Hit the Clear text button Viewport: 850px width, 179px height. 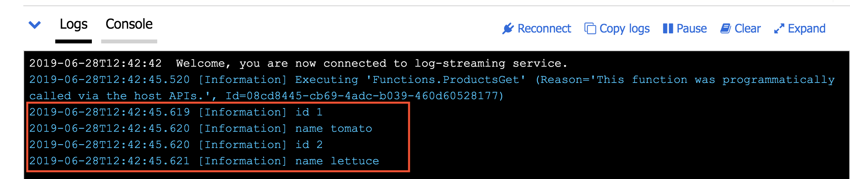[x=747, y=29]
